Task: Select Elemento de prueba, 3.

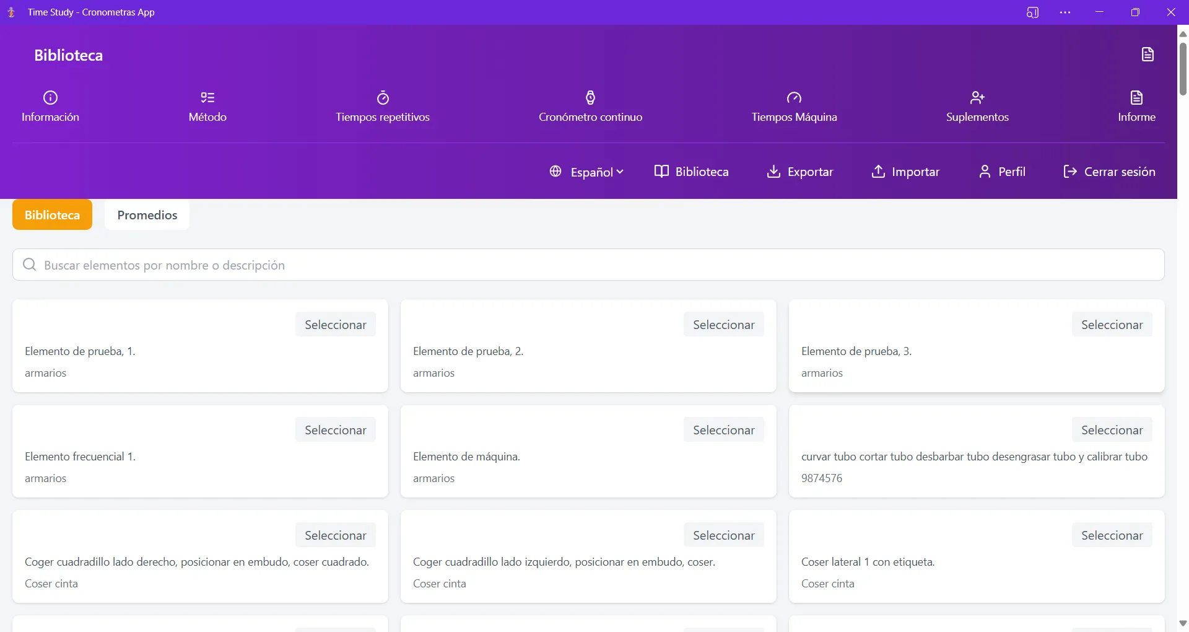Action: (1112, 324)
